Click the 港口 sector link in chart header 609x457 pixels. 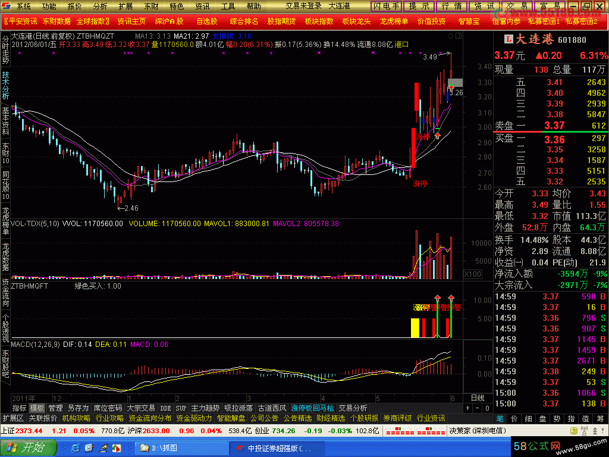[x=401, y=45]
